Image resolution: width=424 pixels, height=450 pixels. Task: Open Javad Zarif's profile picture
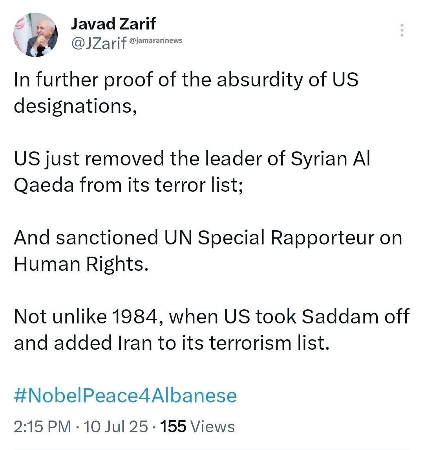click(36, 35)
